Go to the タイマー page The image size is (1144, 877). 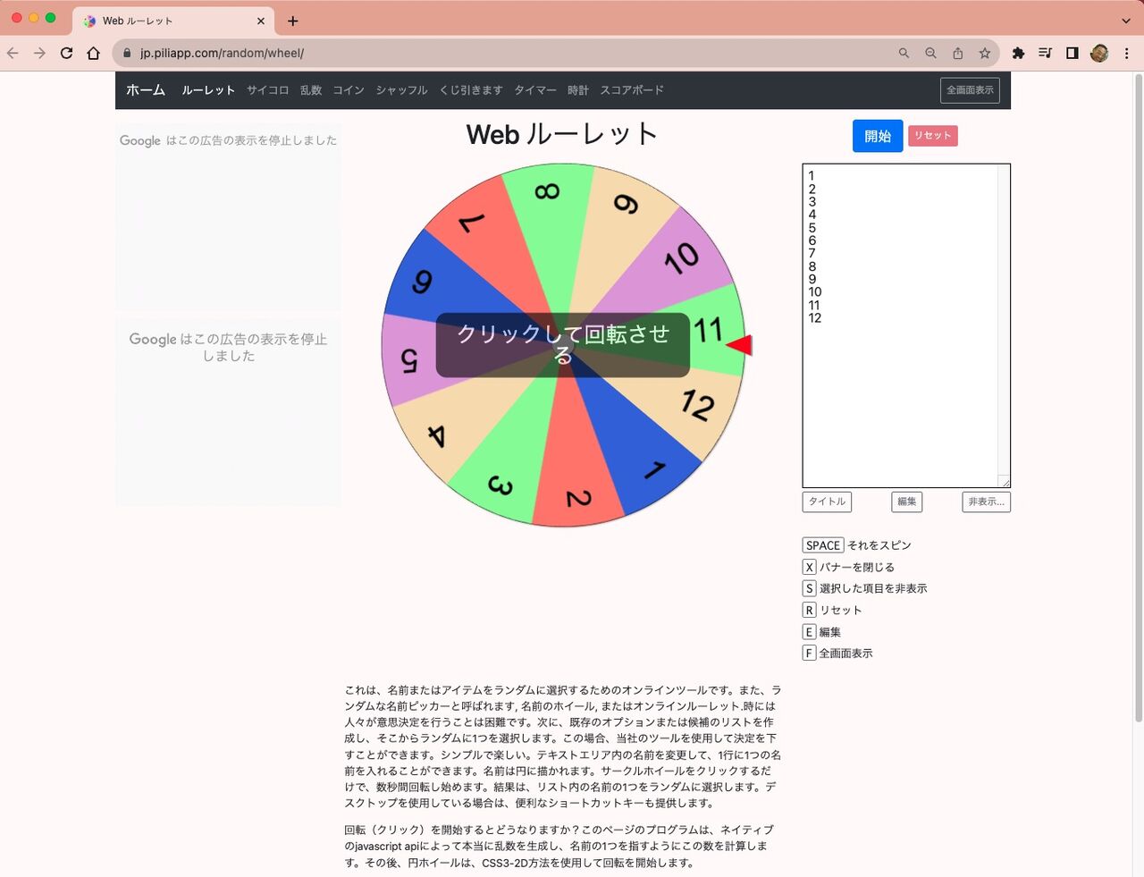(534, 90)
